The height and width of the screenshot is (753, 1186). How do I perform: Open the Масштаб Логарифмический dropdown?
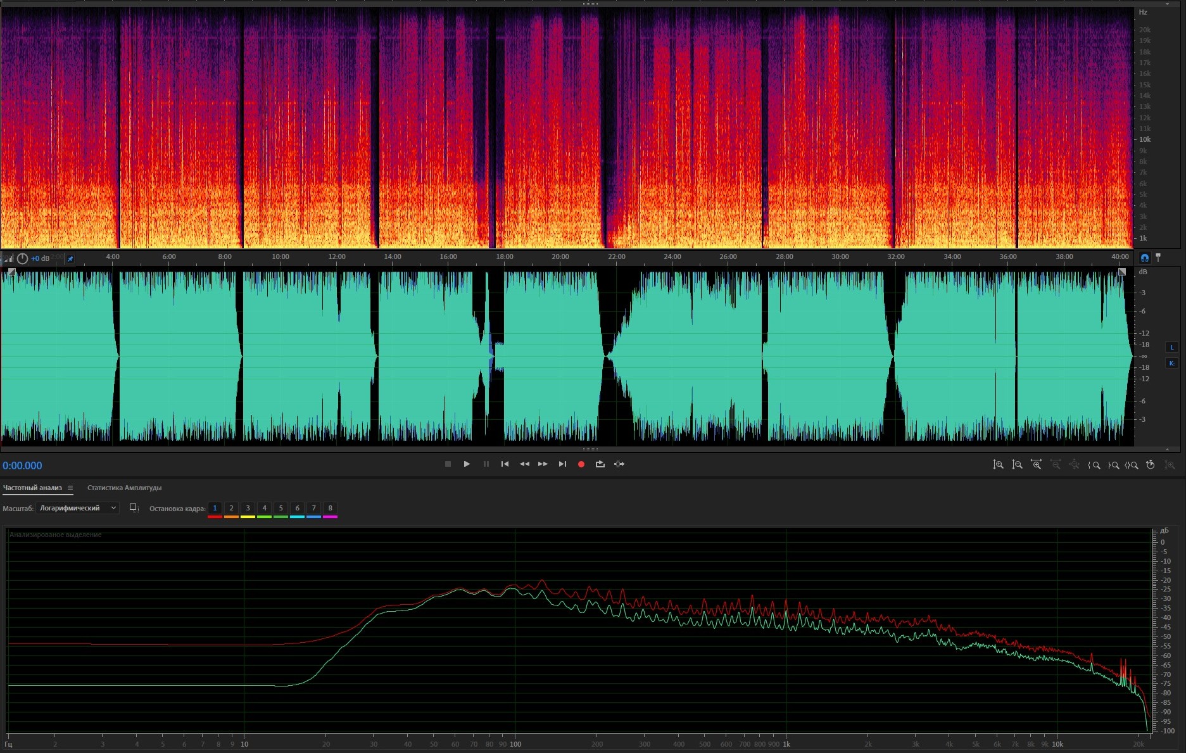(77, 508)
